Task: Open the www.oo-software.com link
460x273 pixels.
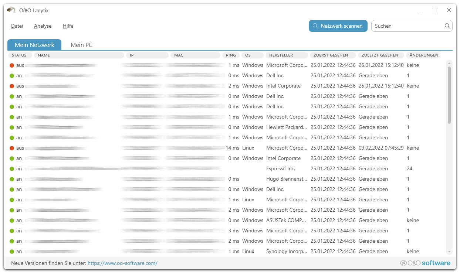Action: [x=122, y=263]
